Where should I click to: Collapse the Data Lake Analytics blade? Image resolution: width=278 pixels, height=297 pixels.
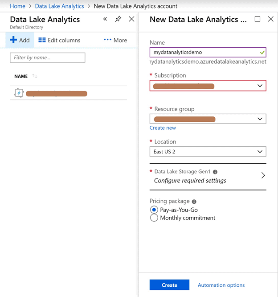pos(105,19)
